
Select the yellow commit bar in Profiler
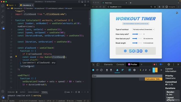coord(156,70)
